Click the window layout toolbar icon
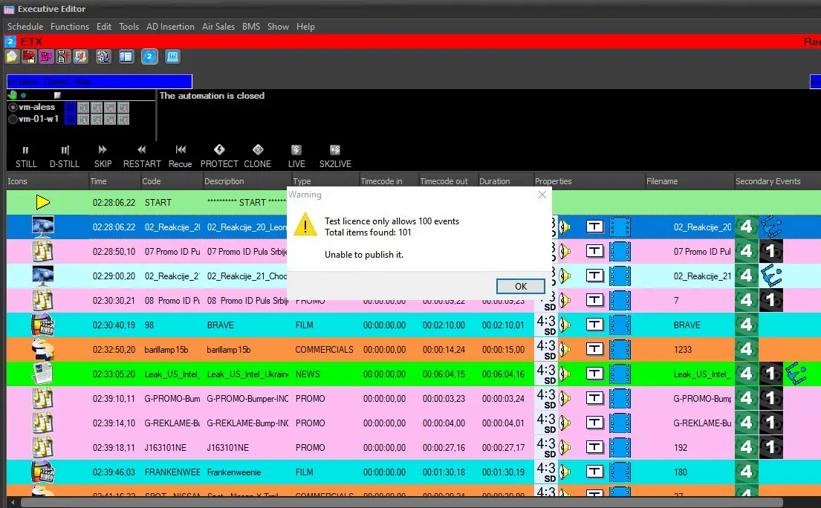821x508 pixels. 126,56
